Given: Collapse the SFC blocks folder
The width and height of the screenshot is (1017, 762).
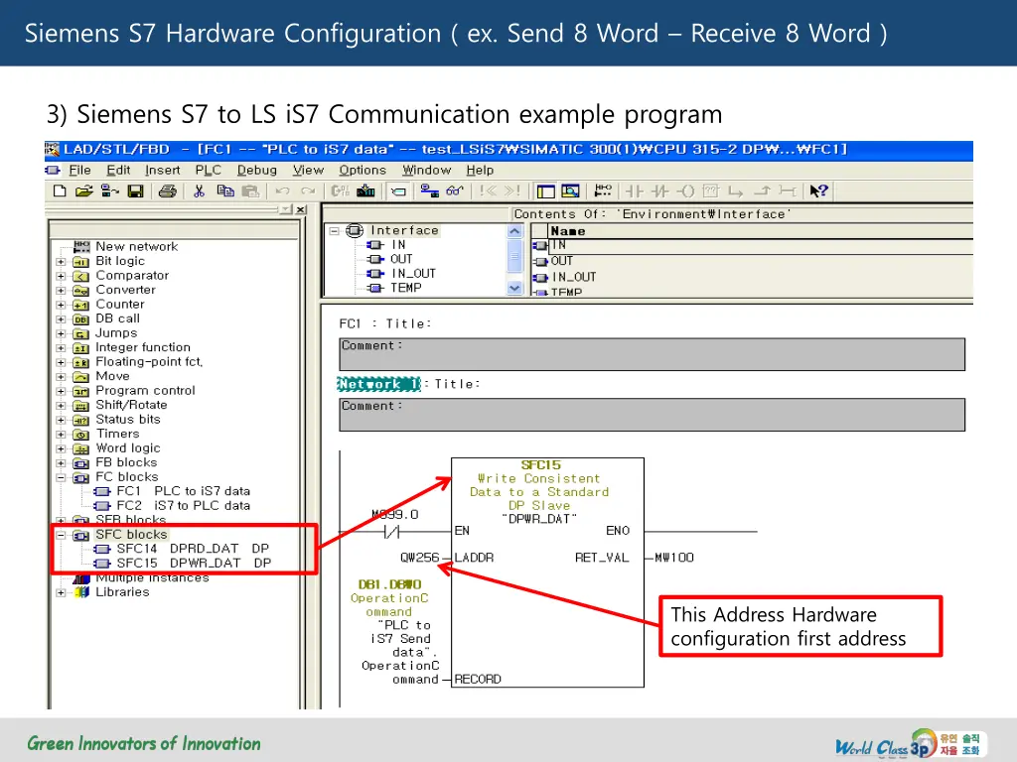Looking at the screenshot, I should 61,535.
